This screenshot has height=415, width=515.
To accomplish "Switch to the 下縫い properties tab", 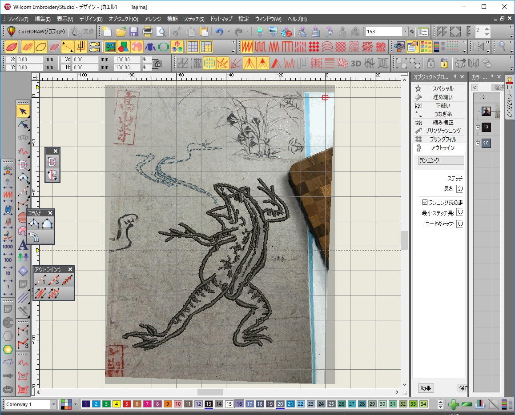I will click(x=439, y=106).
